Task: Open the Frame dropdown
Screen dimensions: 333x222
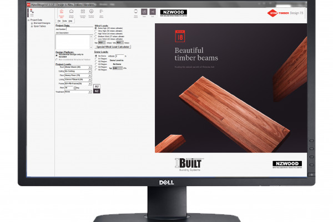Action: [90, 84]
